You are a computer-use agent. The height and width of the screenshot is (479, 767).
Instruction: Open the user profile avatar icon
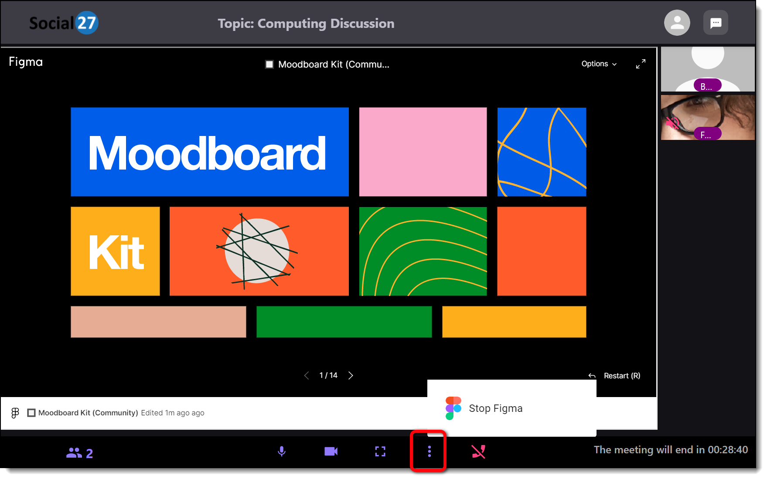676,23
